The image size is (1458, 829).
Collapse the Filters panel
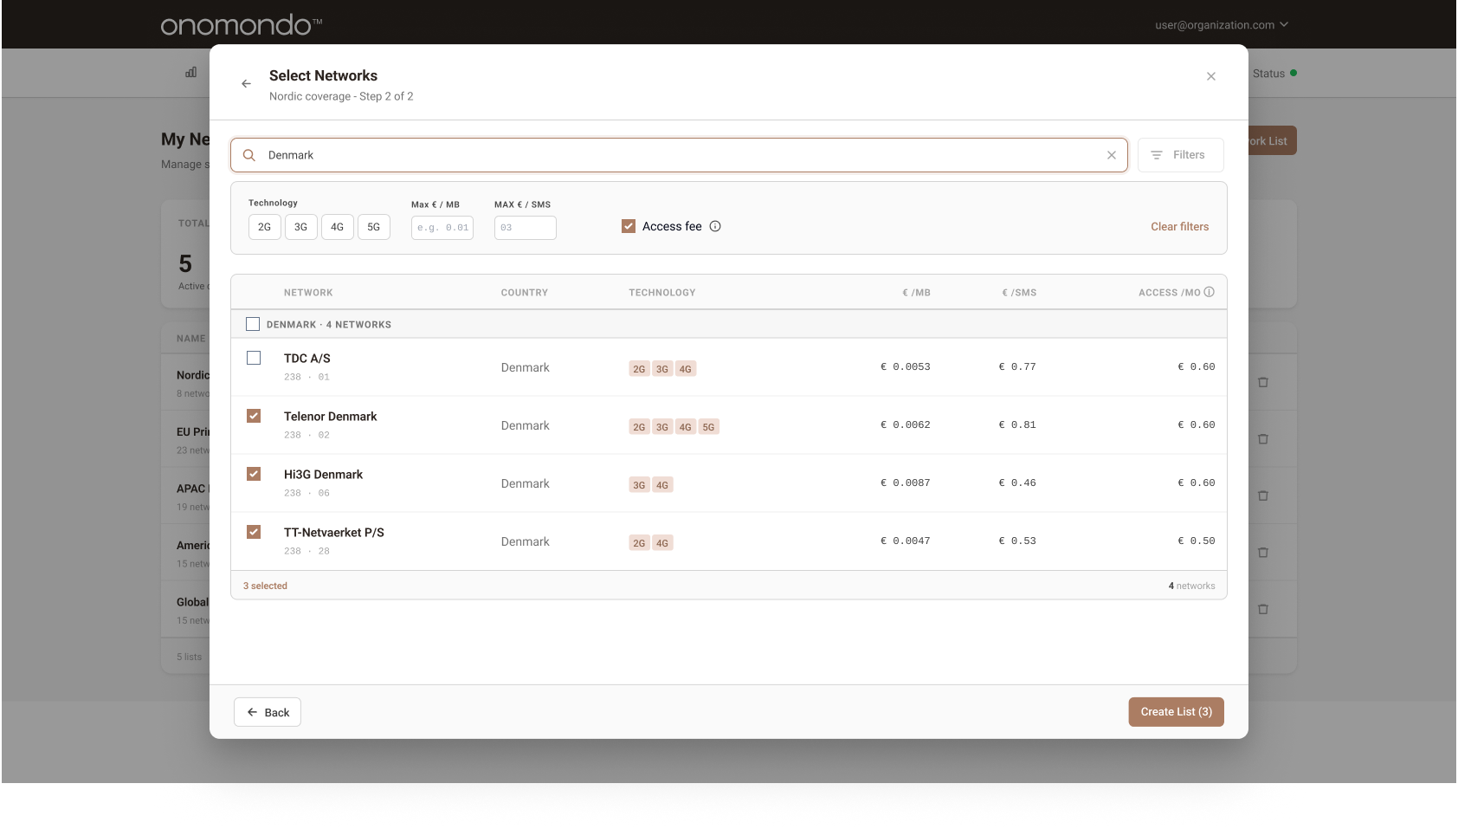1180,154
